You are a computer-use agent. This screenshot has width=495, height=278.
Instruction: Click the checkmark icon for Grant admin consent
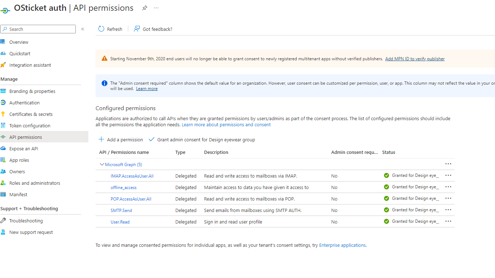pyautogui.click(x=152, y=140)
